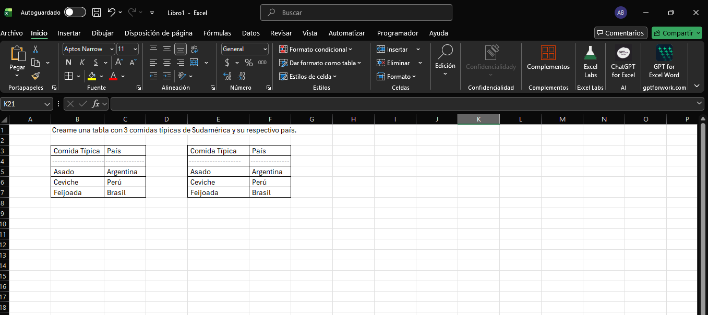The width and height of the screenshot is (708, 315).
Task: Switch to the Insertar tab
Action: point(69,33)
